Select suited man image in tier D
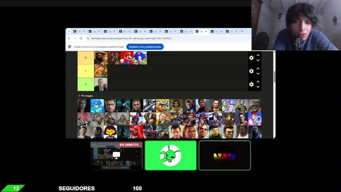Screen dimensions: 341x192 pos(101,84)
